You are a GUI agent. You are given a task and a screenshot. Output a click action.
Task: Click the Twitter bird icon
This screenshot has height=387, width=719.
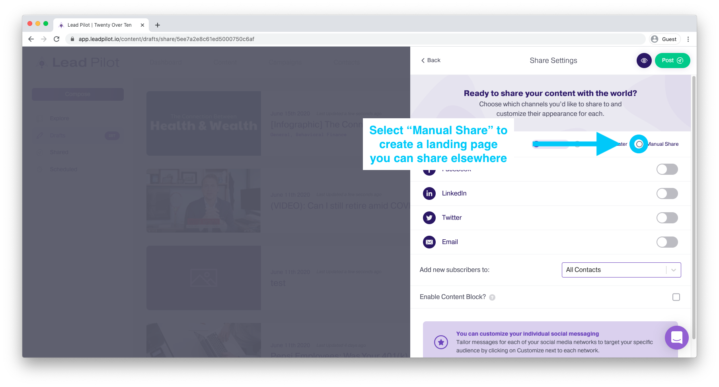click(429, 218)
